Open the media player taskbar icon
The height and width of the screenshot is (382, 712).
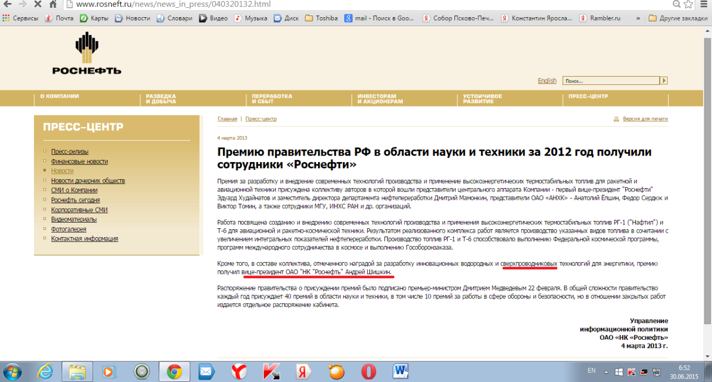coord(109,371)
